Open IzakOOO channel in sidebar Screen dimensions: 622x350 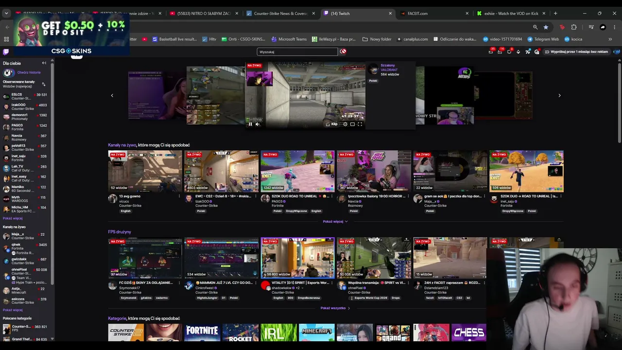coord(25,106)
